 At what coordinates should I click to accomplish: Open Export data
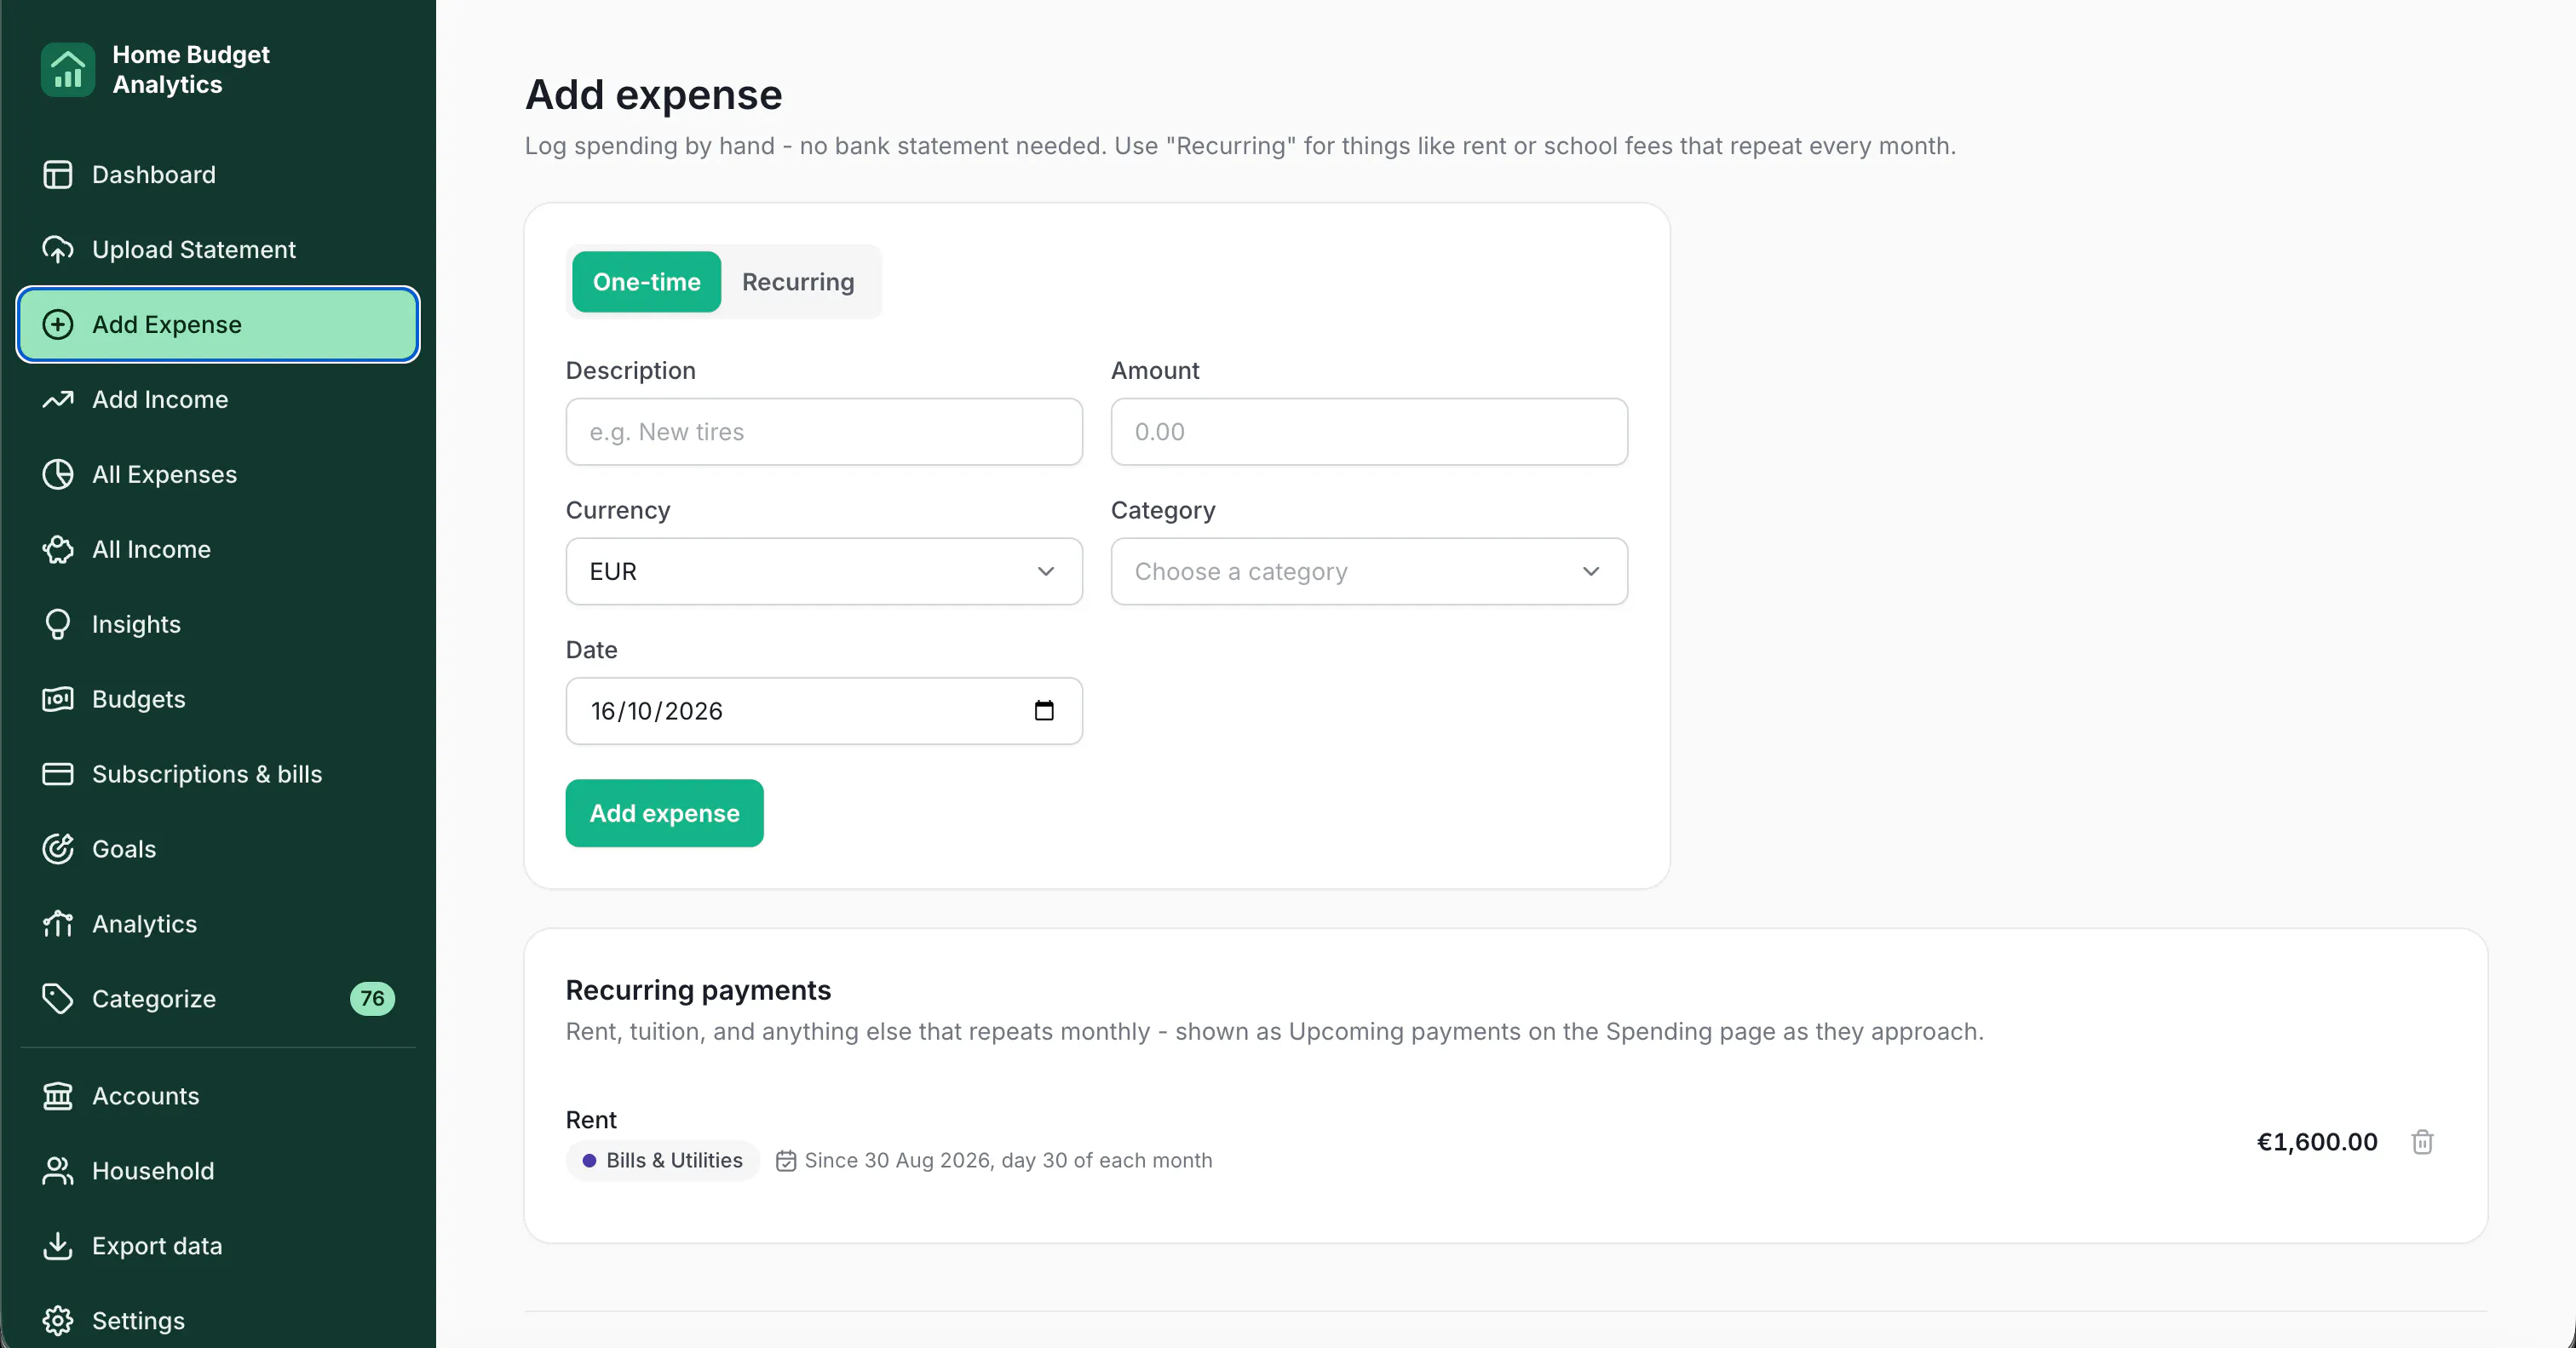[x=217, y=1246]
